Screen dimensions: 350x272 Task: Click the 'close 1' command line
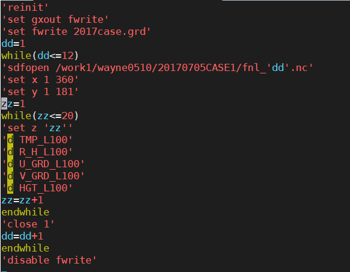tap(28, 224)
